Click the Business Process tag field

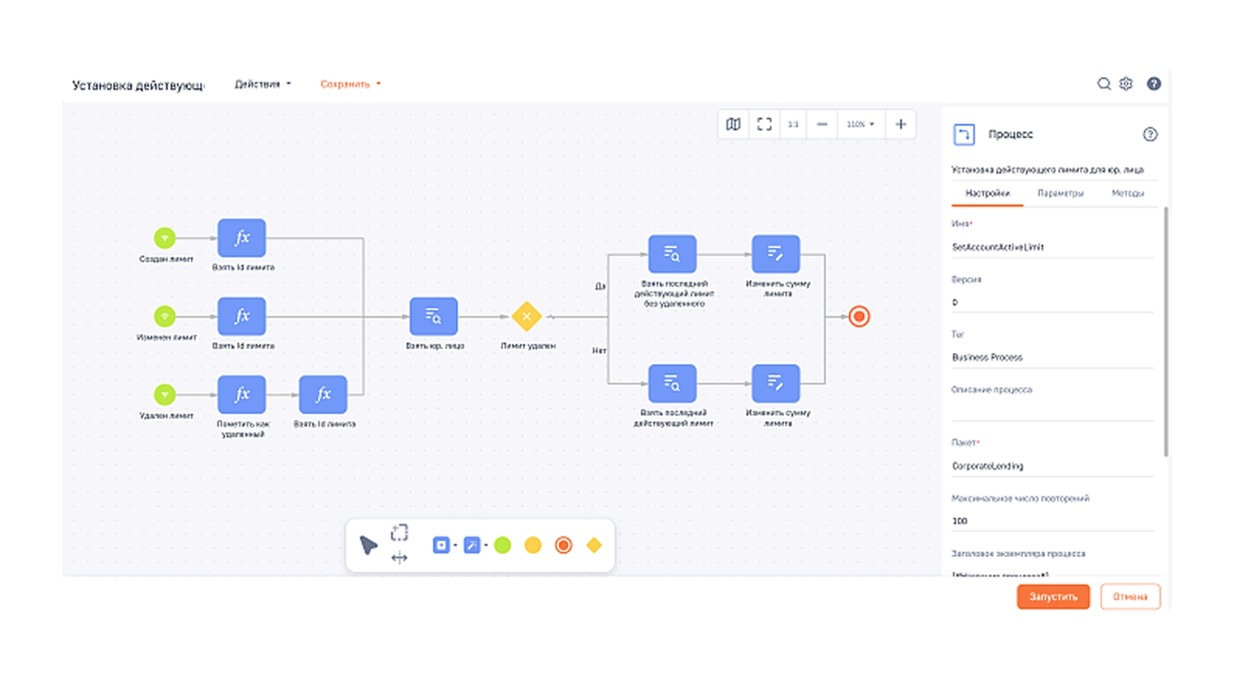1052,357
